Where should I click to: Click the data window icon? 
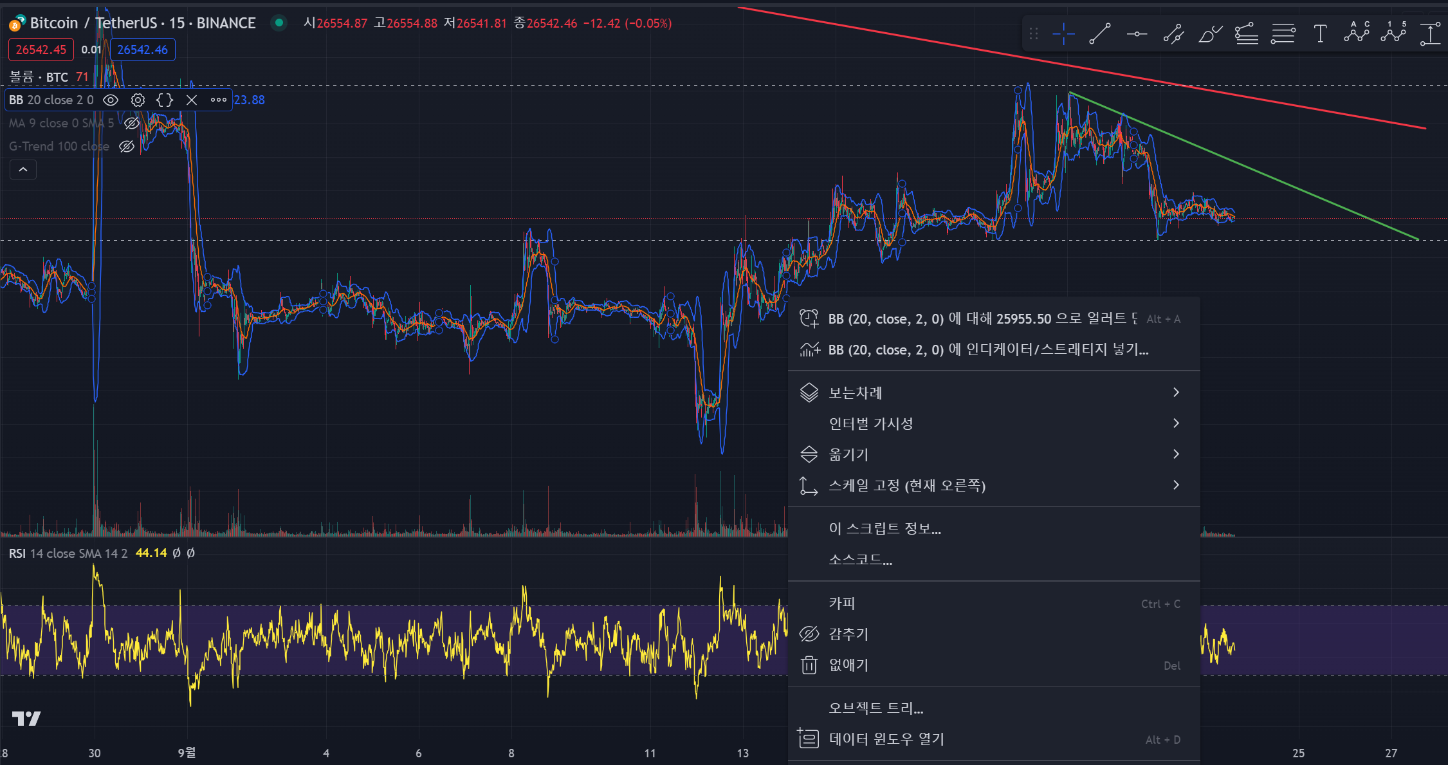coord(808,738)
